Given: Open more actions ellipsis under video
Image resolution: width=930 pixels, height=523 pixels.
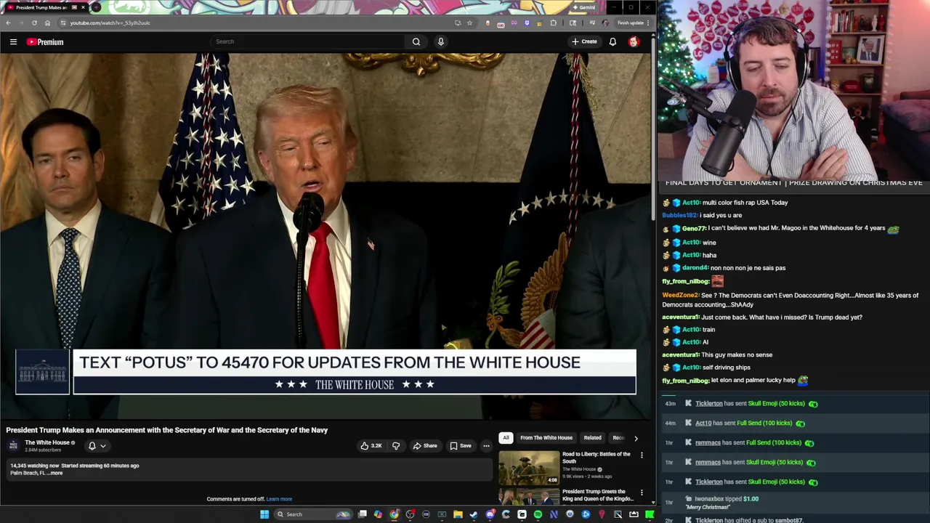Looking at the screenshot, I should tap(486, 446).
